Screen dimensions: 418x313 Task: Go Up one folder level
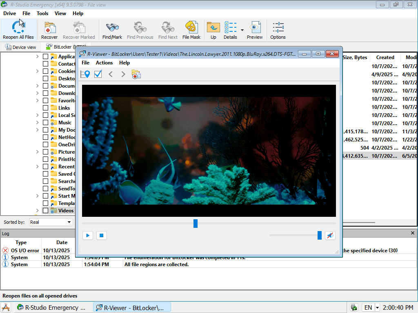click(x=213, y=29)
